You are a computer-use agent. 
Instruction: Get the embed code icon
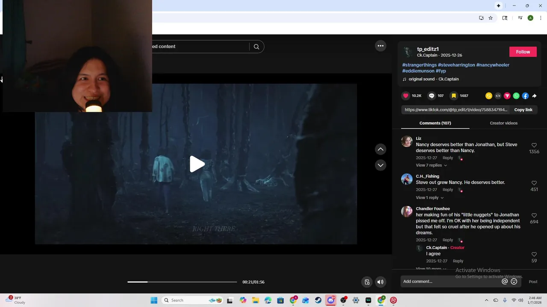(x=498, y=96)
